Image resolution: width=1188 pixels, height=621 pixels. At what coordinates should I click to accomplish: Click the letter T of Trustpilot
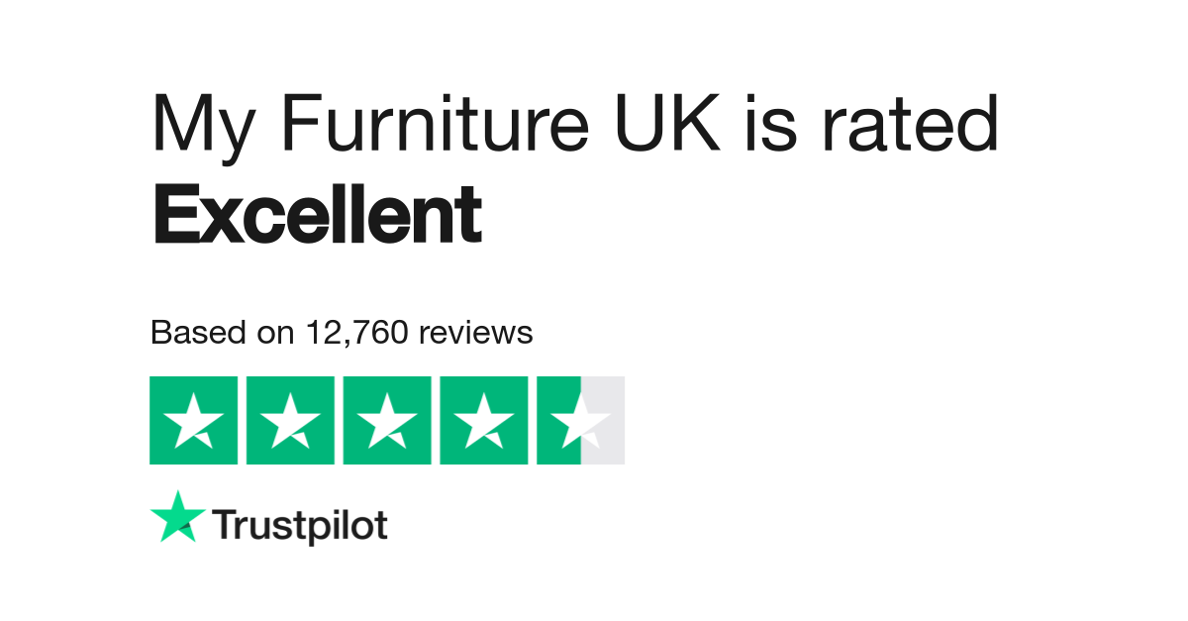(227, 524)
